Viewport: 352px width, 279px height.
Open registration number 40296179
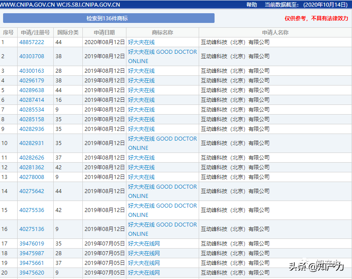tap(32, 81)
